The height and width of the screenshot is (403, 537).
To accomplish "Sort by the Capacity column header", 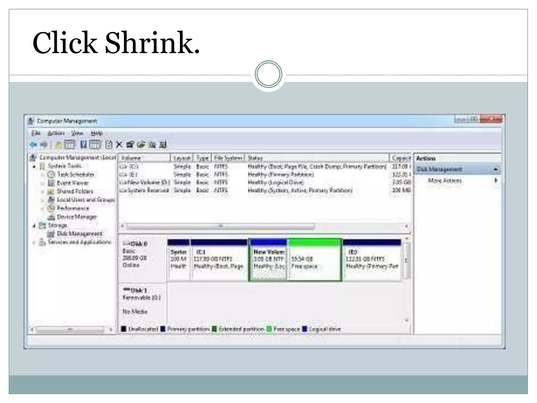I will coord(400,158).
